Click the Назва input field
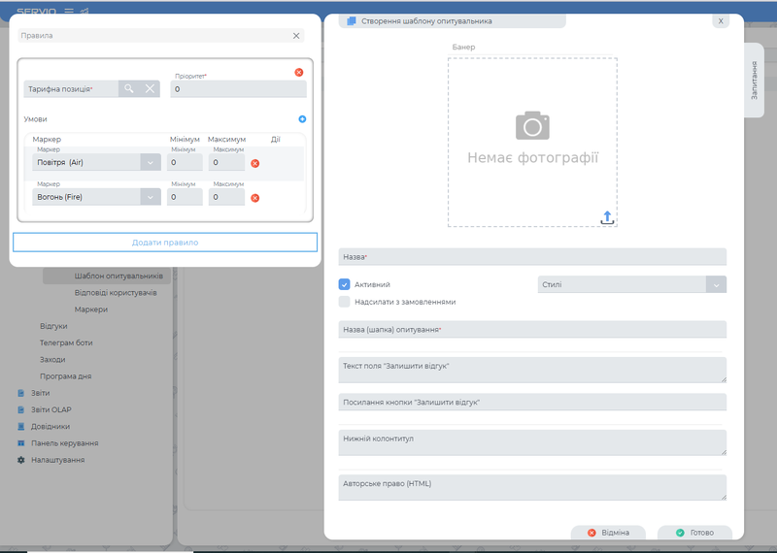This screenshot has height=553, width=777. 532,257
